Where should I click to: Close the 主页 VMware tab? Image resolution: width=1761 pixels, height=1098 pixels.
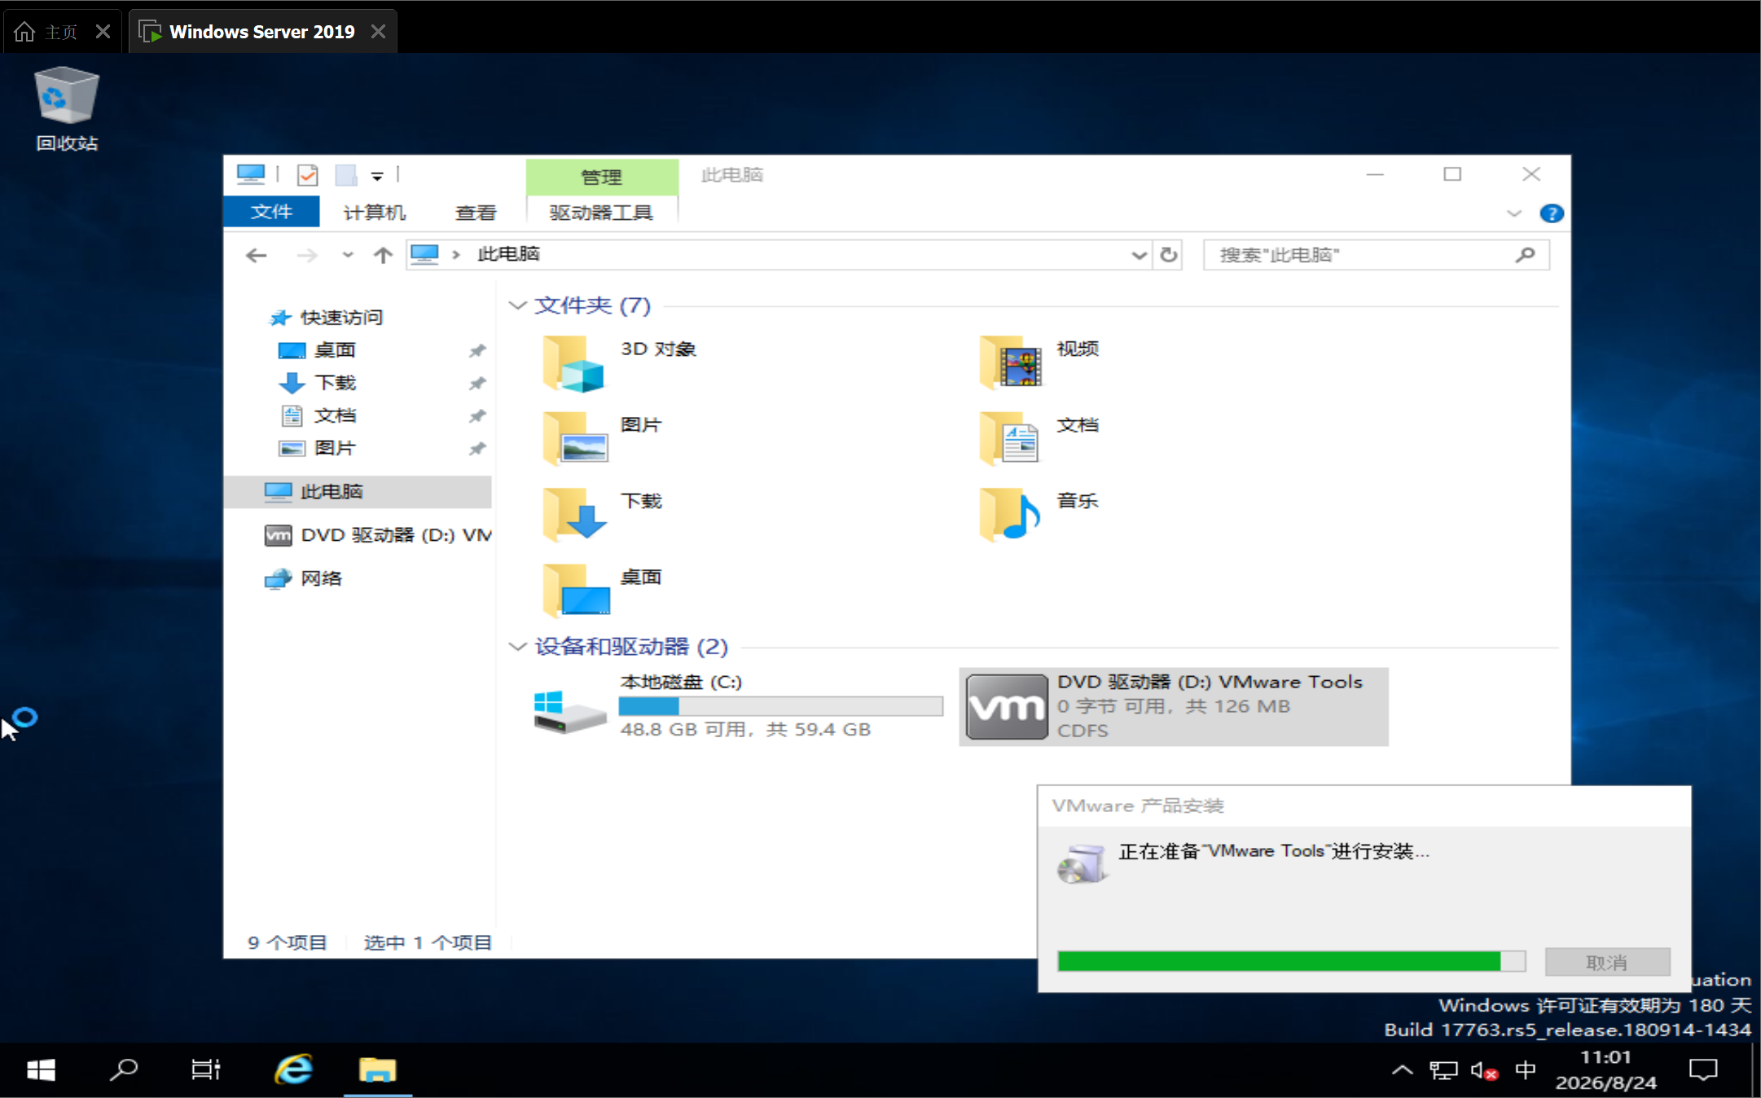tap(103, 32)
